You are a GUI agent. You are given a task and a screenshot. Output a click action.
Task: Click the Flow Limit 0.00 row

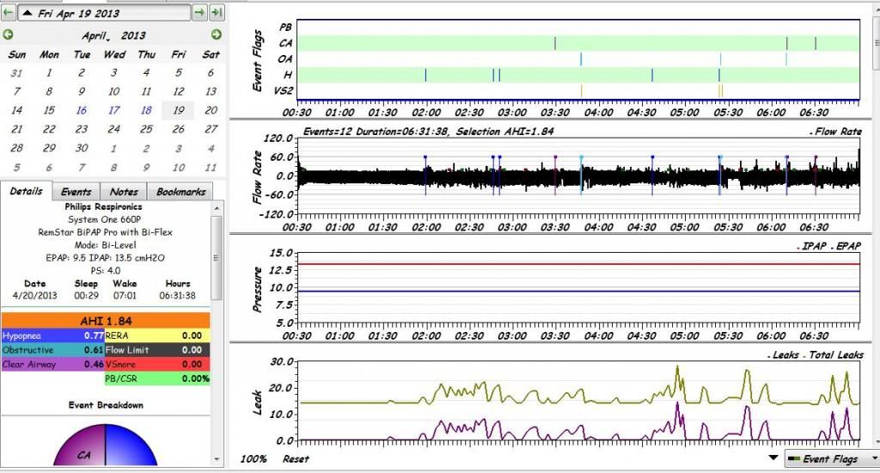[157, 349]
